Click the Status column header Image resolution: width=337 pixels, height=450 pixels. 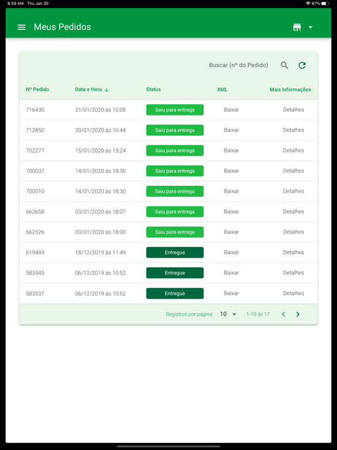click(153, 89)
